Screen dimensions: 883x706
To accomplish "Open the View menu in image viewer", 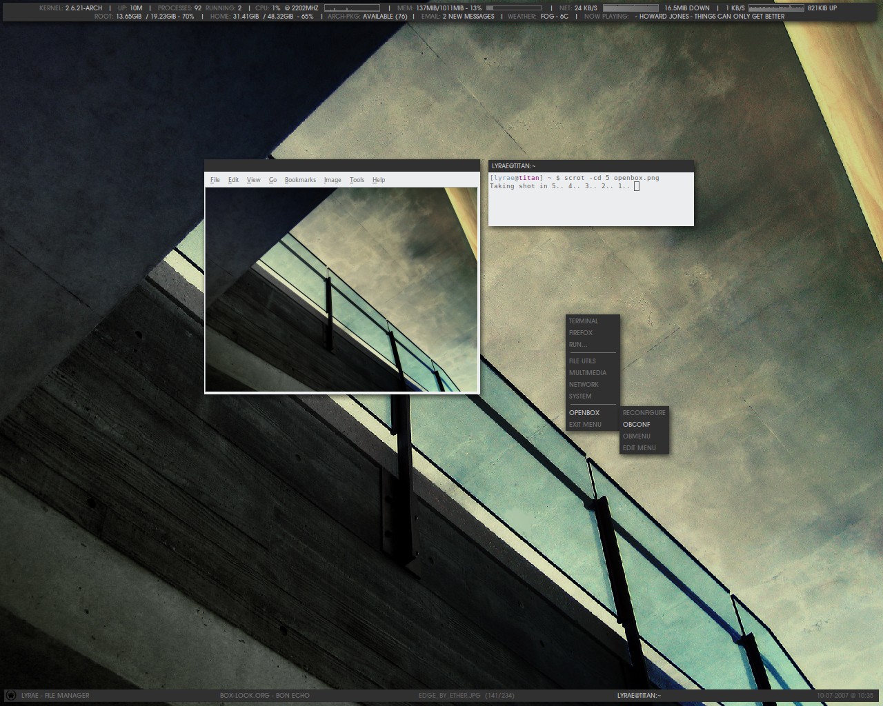I will [254, 180].
